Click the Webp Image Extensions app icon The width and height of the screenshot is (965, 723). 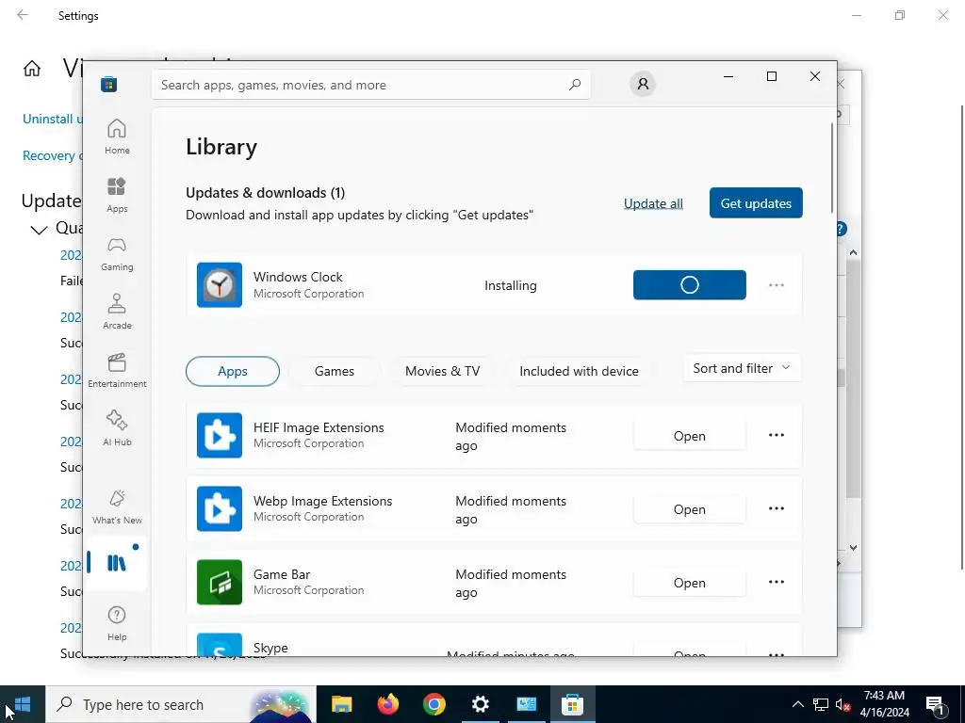[220, 508]
